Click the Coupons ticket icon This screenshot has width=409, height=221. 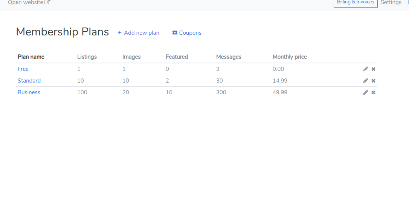tap(175, 33)
